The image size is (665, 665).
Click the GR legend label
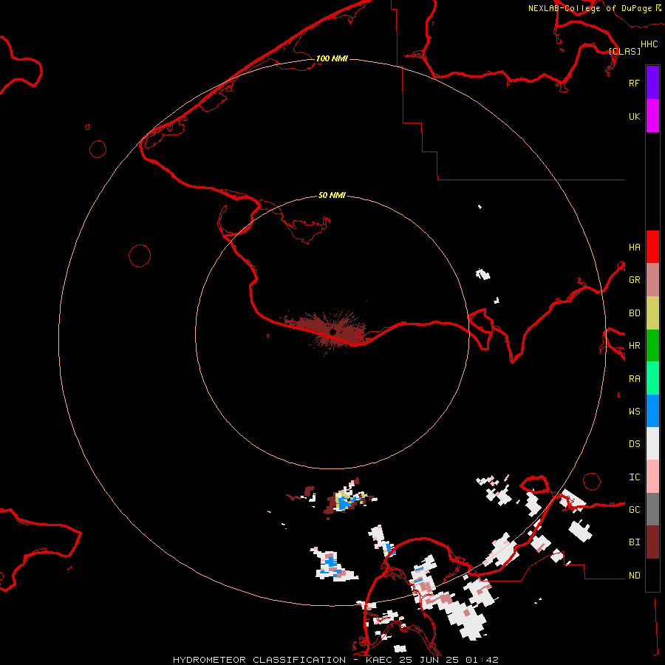[x=634, y=280]
